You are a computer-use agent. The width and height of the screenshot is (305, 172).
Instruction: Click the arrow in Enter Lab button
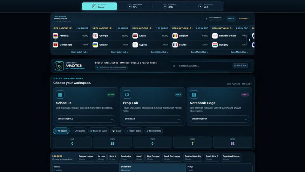(x=178, y=119)
